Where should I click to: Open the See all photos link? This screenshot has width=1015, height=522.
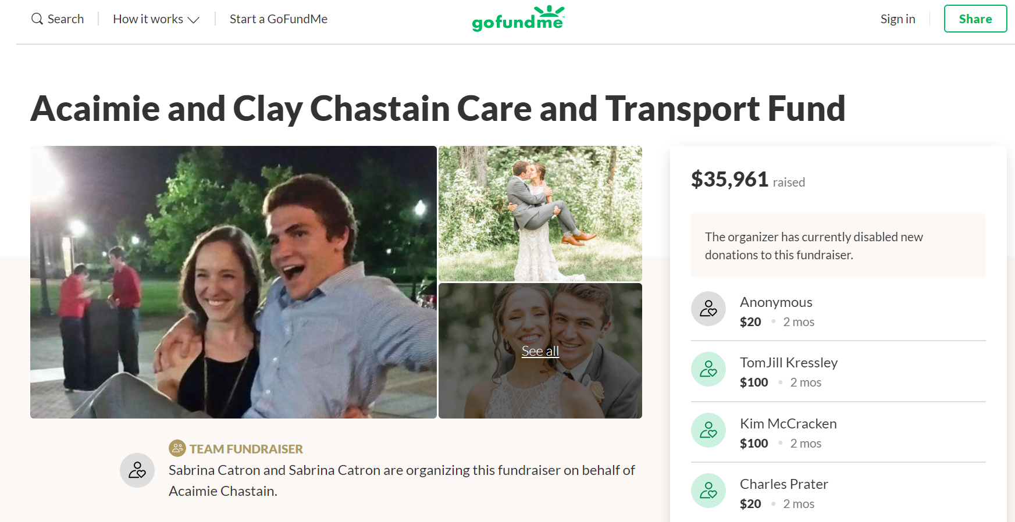tap(540, 351)
